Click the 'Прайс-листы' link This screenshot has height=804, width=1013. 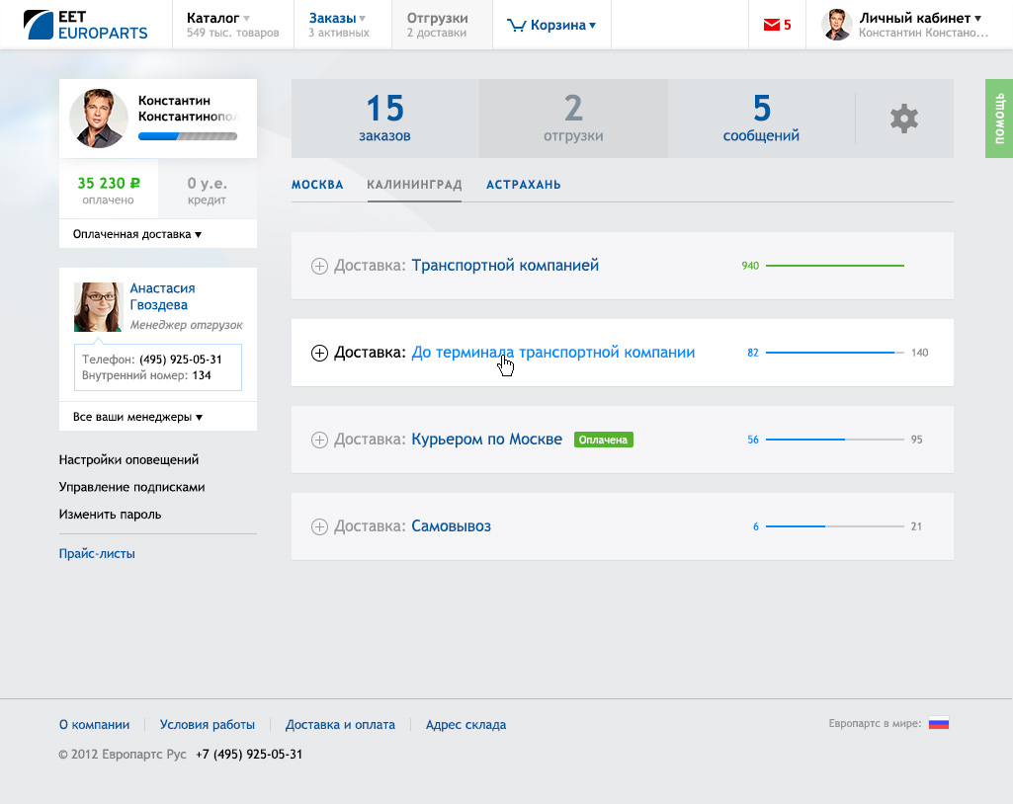point(97,553)
